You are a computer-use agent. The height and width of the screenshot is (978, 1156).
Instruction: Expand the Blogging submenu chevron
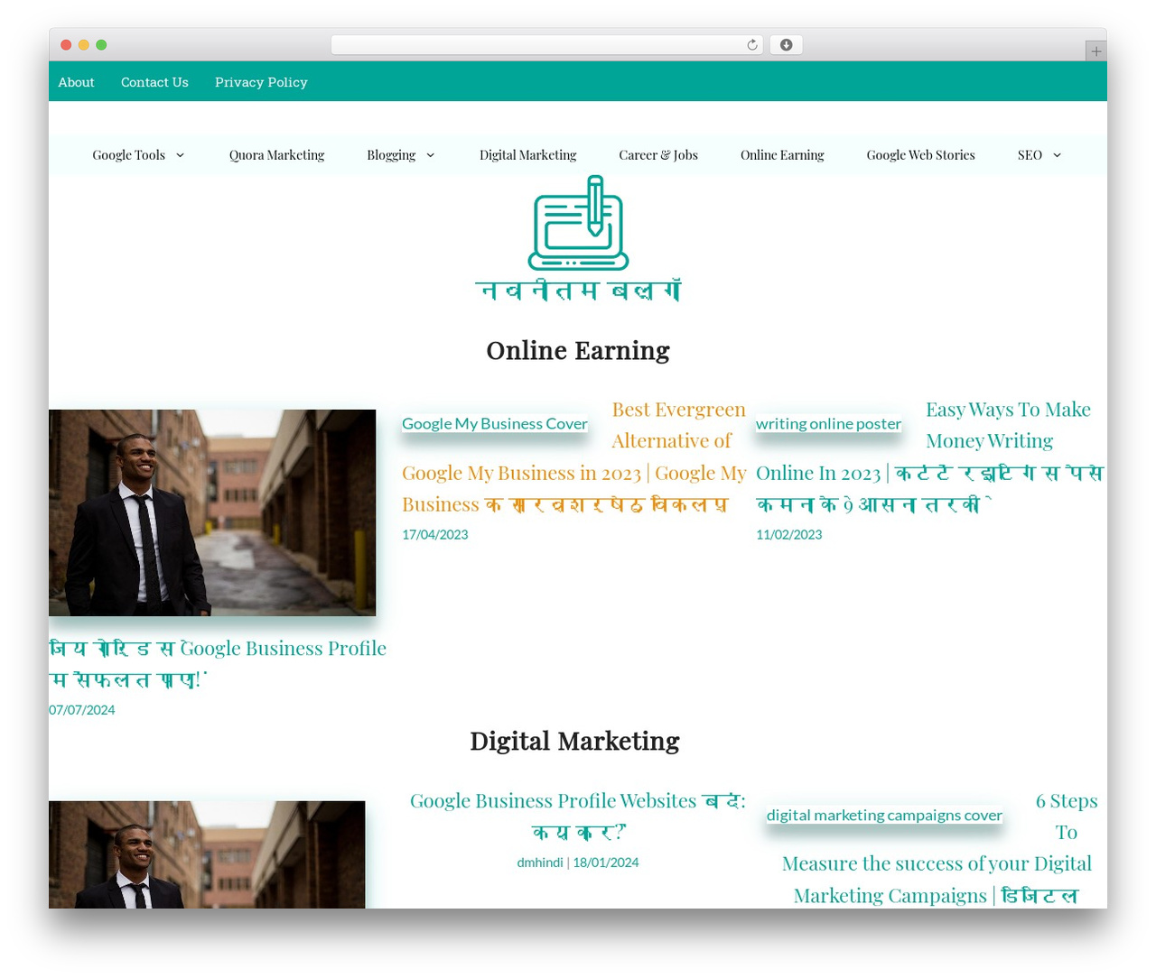pos(430,155)
